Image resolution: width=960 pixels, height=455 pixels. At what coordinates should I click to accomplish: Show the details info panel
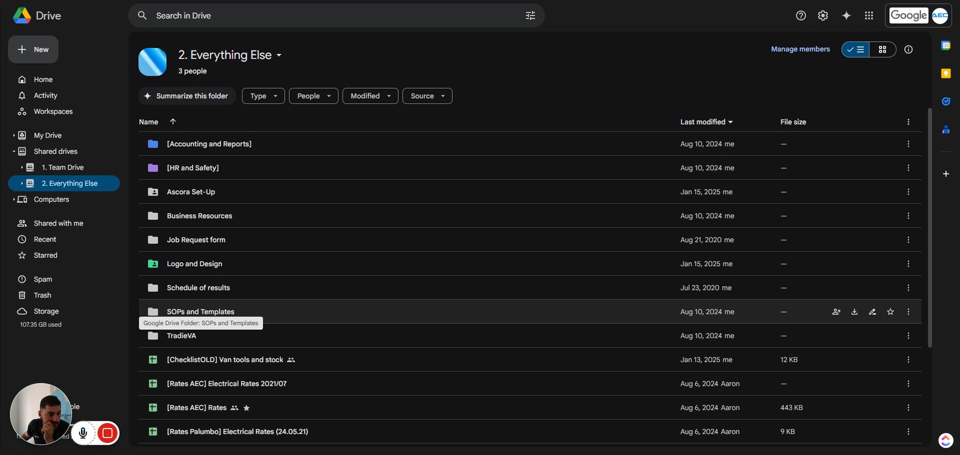(x=908, y=49)
